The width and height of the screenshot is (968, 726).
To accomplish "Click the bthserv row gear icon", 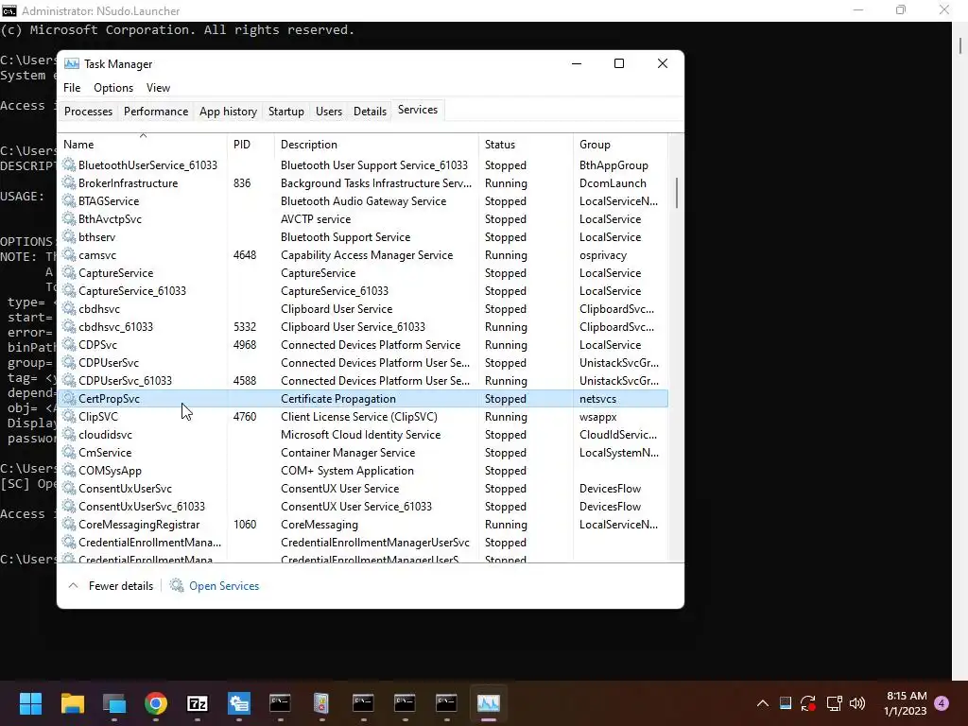I will click(69, 236).
